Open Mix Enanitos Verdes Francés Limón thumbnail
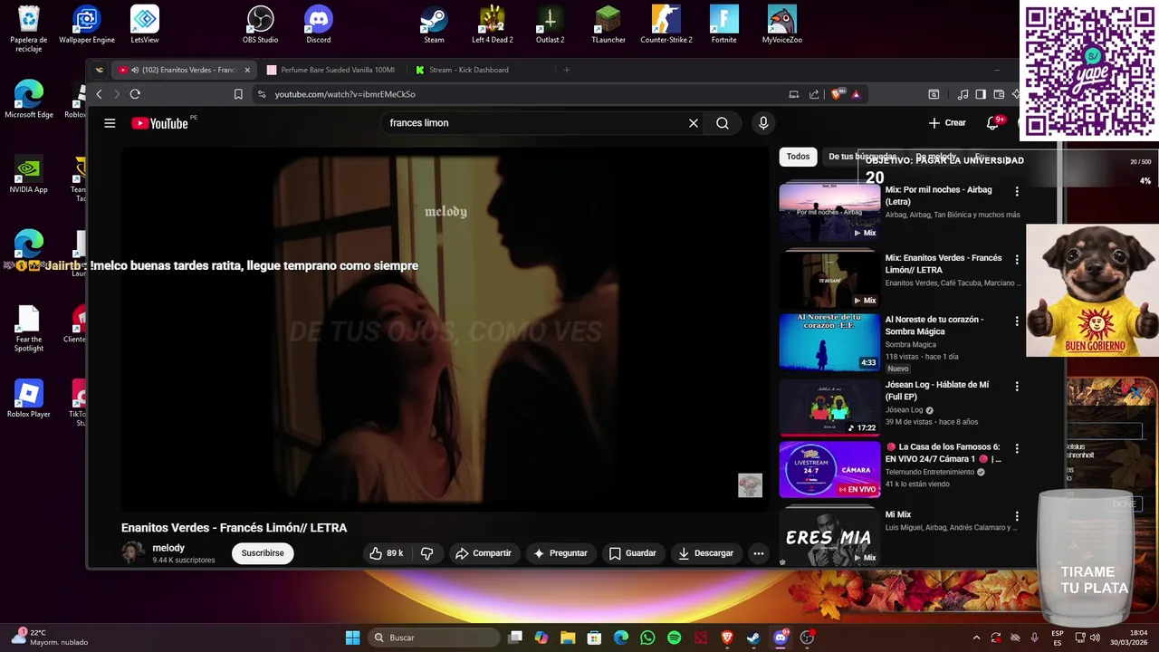 click(829, 279)
